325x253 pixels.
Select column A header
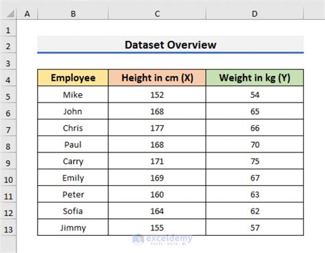point(27,14)
